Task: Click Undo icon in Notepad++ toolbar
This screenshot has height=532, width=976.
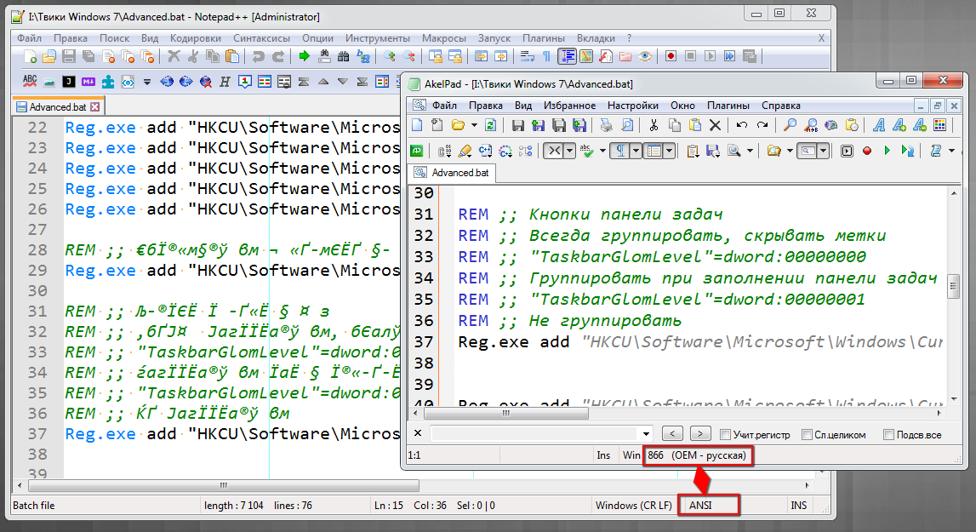Action: (258, 57)
